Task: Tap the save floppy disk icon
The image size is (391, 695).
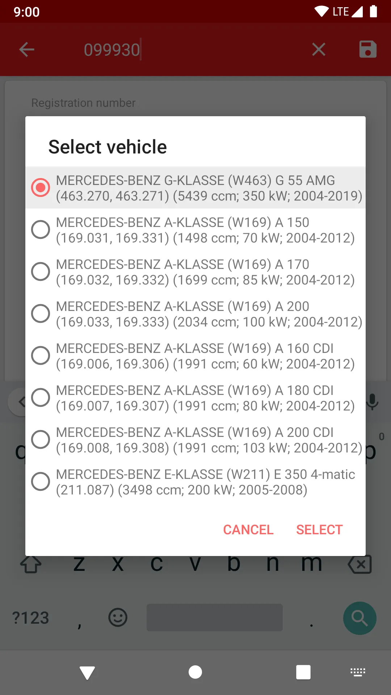Action: [x=368, y=50]
